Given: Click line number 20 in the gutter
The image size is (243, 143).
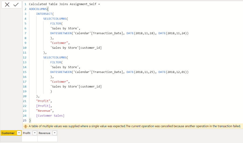Looking at the screenshot, I should (x=25, y=96).
